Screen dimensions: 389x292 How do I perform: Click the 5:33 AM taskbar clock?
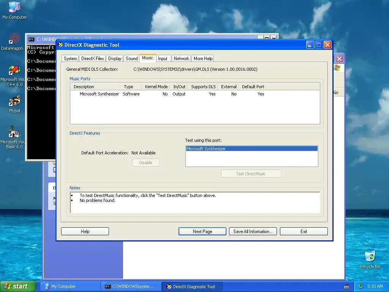pos(375,286)
